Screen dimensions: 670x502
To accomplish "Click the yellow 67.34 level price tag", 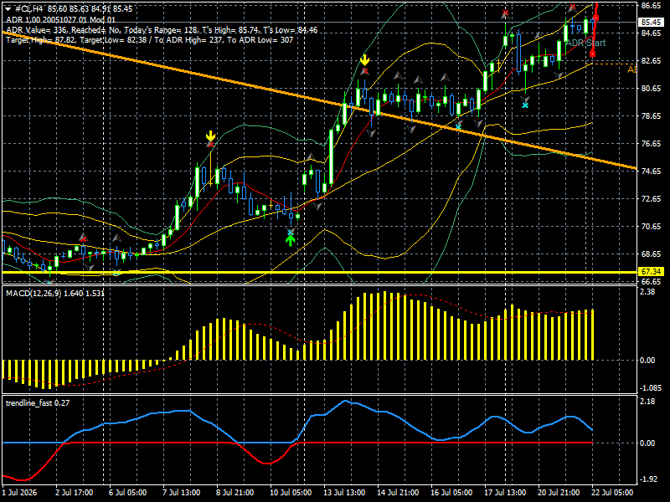I will (x=651, y=272).
